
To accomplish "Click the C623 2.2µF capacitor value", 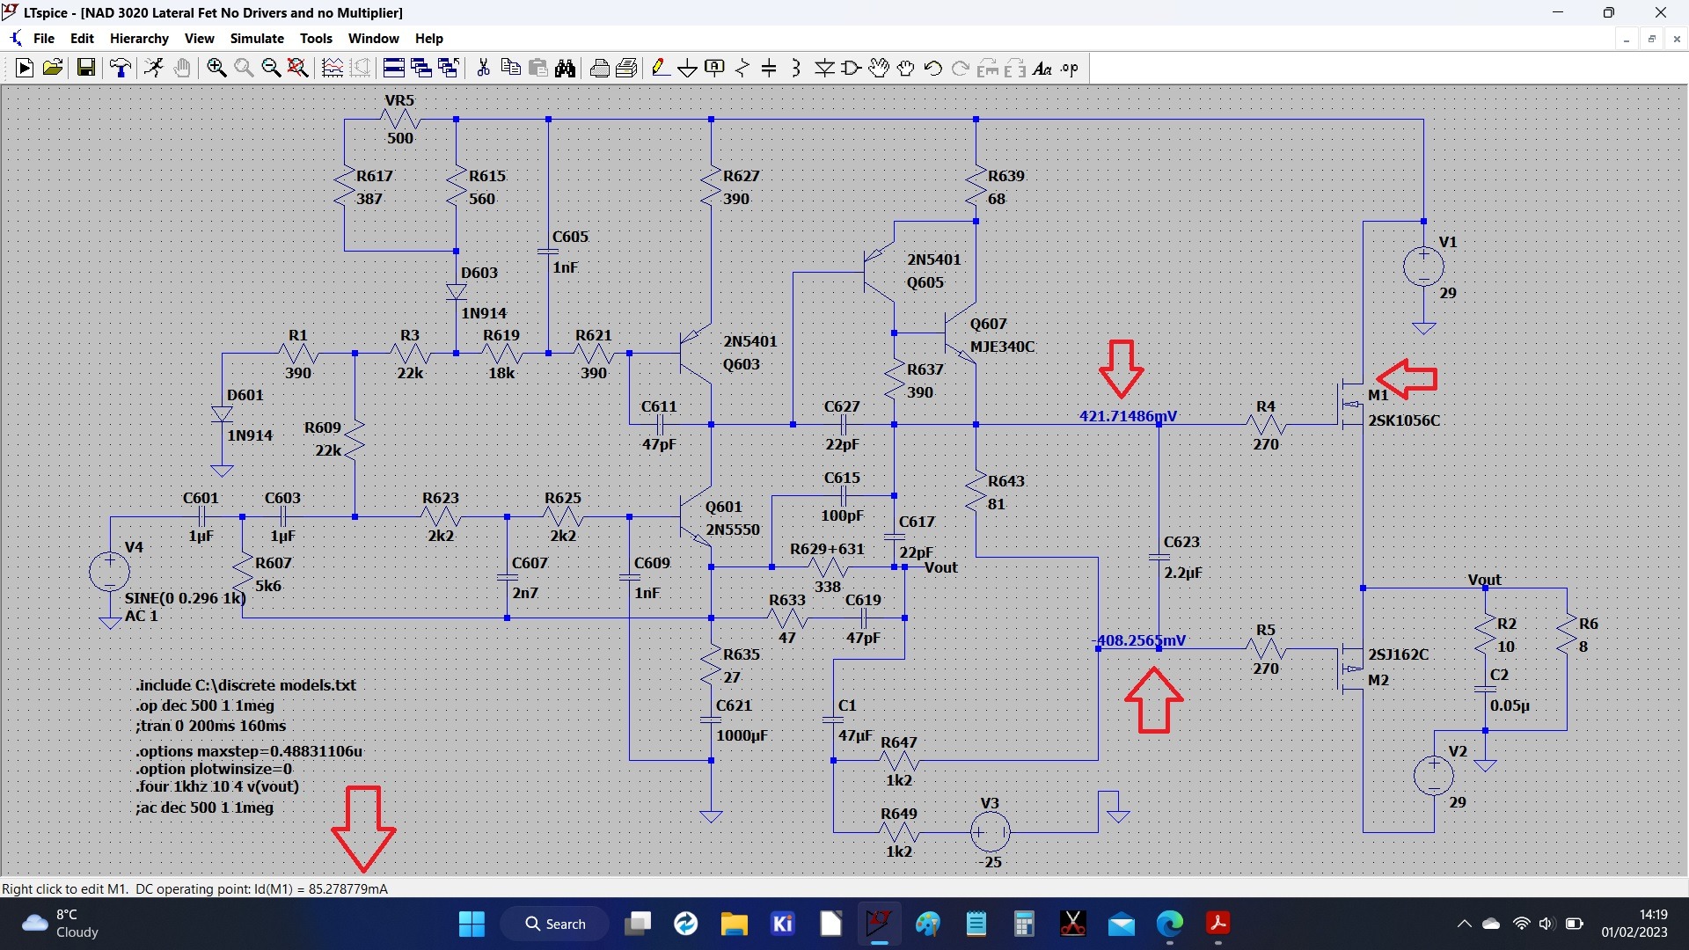I will tap(1182, 573).
